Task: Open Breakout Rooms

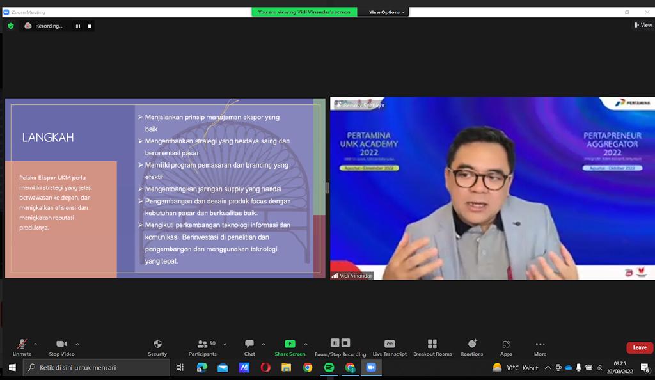Action: point(432,347)
